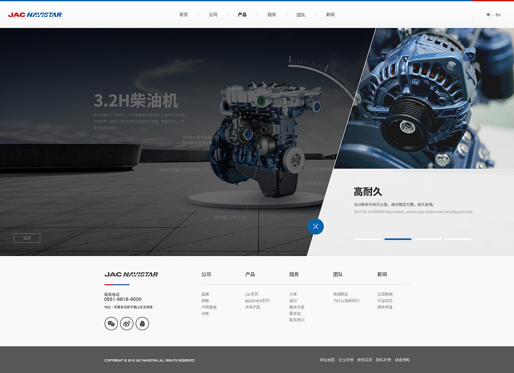Screen dimensions: 514x373
Task: Open 产品 in top navigation
Action: pyautogui.click(x=242, y=15)
